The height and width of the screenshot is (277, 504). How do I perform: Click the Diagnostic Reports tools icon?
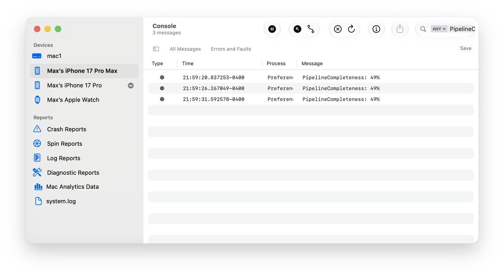coord(37,172)
